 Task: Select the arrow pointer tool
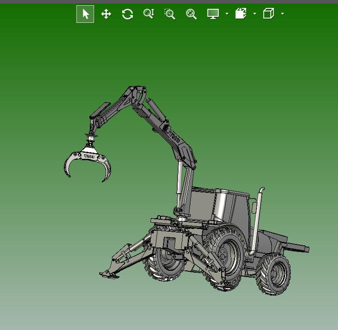tap(85, 14)
